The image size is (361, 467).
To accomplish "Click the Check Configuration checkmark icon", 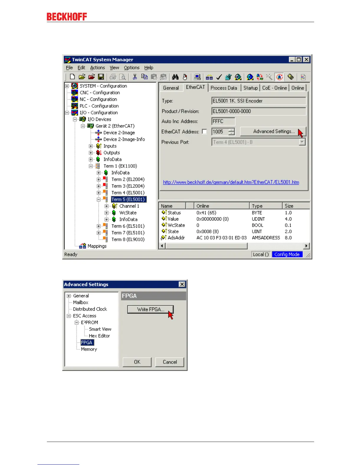I will tap(219, 77).
